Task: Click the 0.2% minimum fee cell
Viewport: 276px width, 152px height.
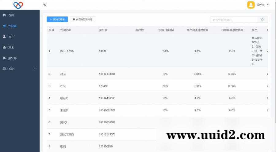Action: [x=232, y=51]
